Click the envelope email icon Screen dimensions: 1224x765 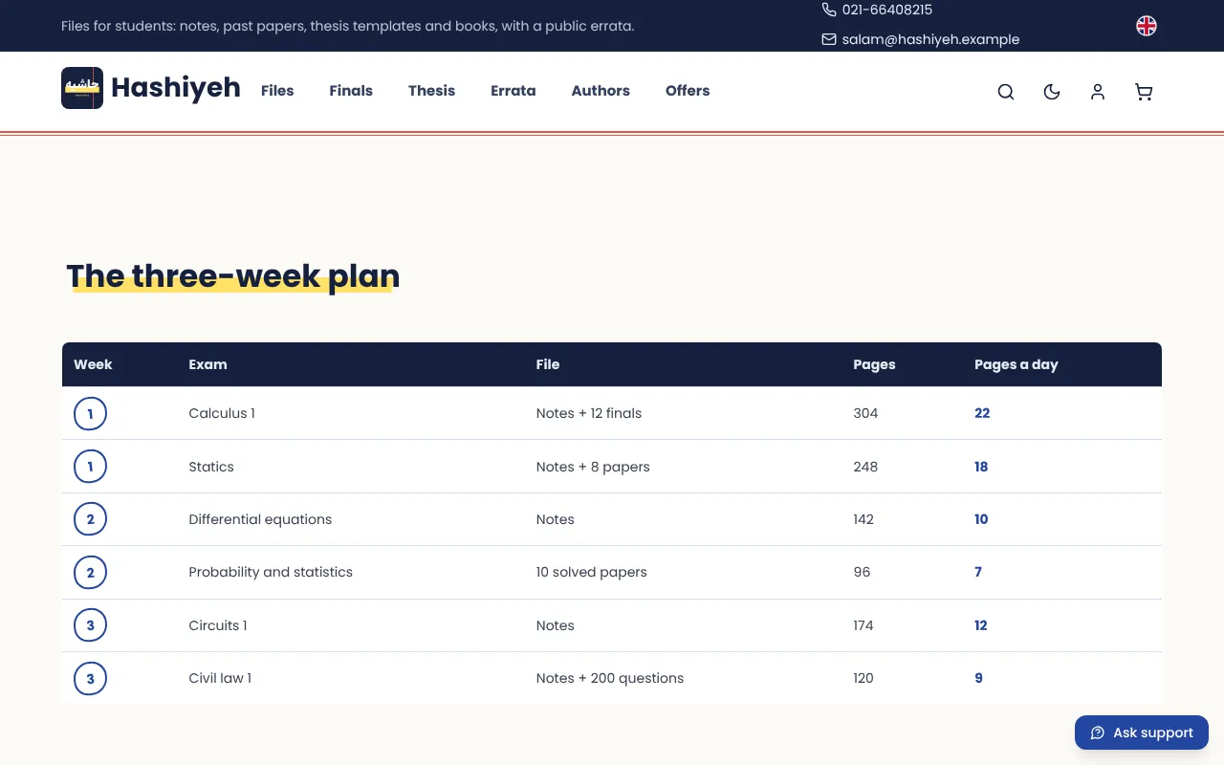pyautogui.click(x=829, y=39)
